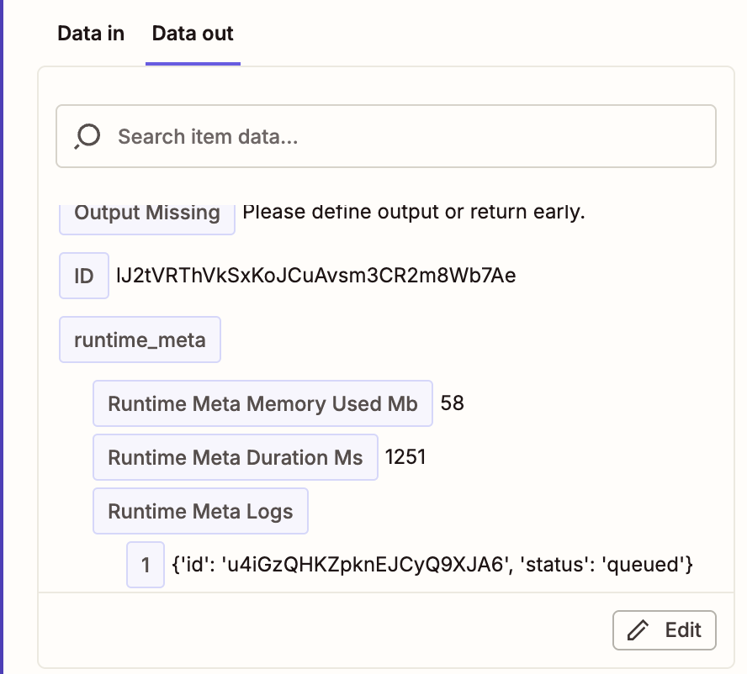Click the ID value starting with IJ2tVRTh

click(x=315, y=276)
